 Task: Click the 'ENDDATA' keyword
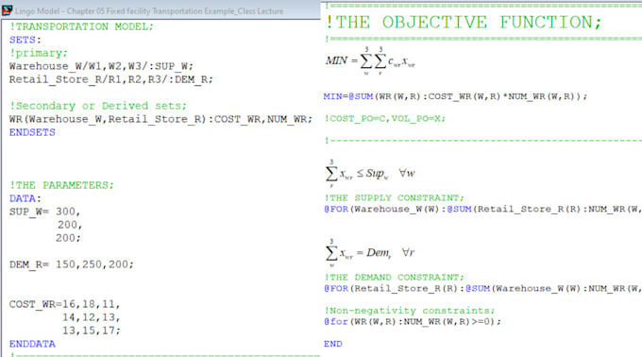(x=32, y=344)
